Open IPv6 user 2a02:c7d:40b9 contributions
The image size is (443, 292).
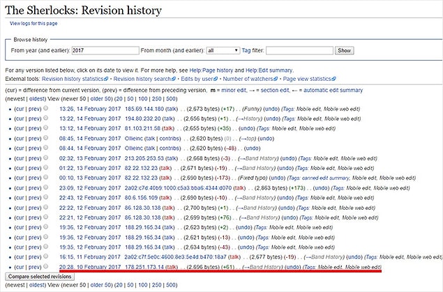click(x=179, y=188)
